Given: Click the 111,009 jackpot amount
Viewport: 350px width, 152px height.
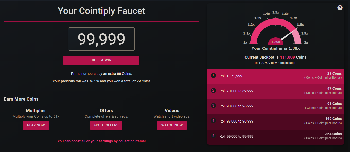Looking at the screenshot, I should point(288,57).
